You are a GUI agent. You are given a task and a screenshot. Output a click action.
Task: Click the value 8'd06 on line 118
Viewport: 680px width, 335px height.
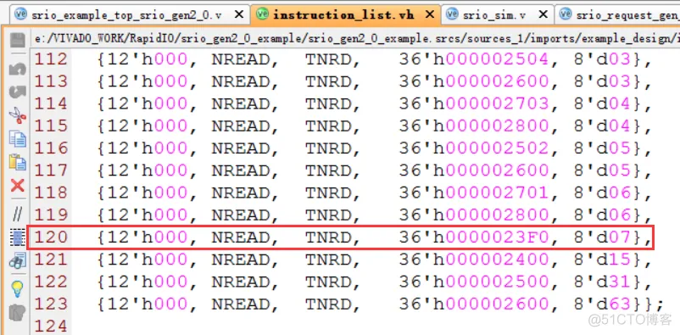(x=602, y=193)
